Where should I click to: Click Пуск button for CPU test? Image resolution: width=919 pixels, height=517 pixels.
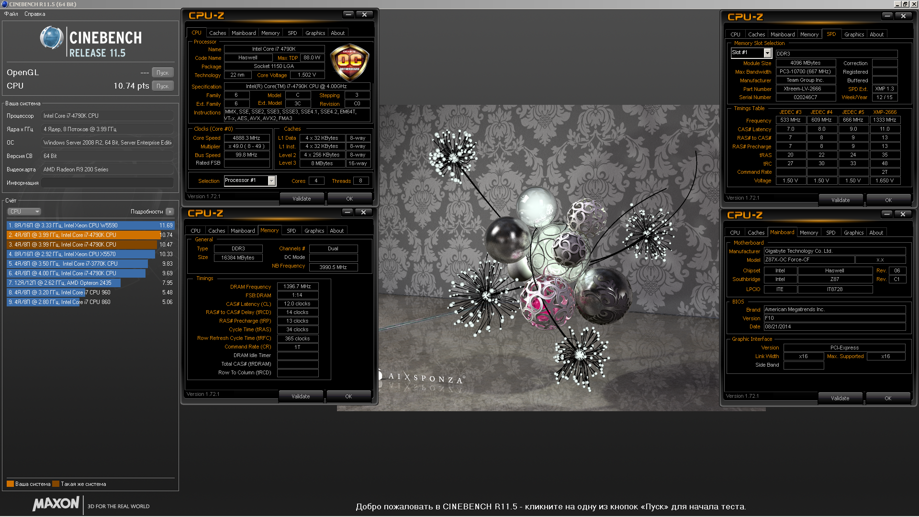(163, 86)
